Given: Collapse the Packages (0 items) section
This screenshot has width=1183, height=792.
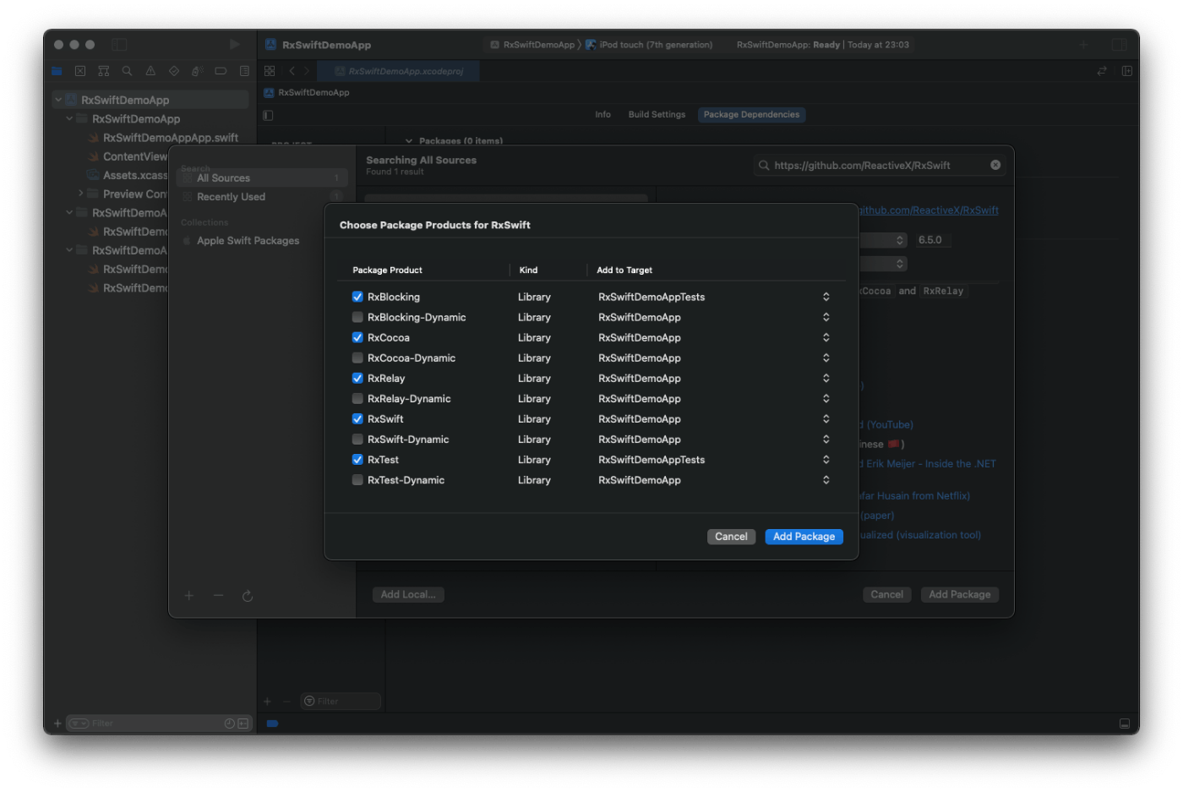Looking at the screenshot, I should point(409,141).
